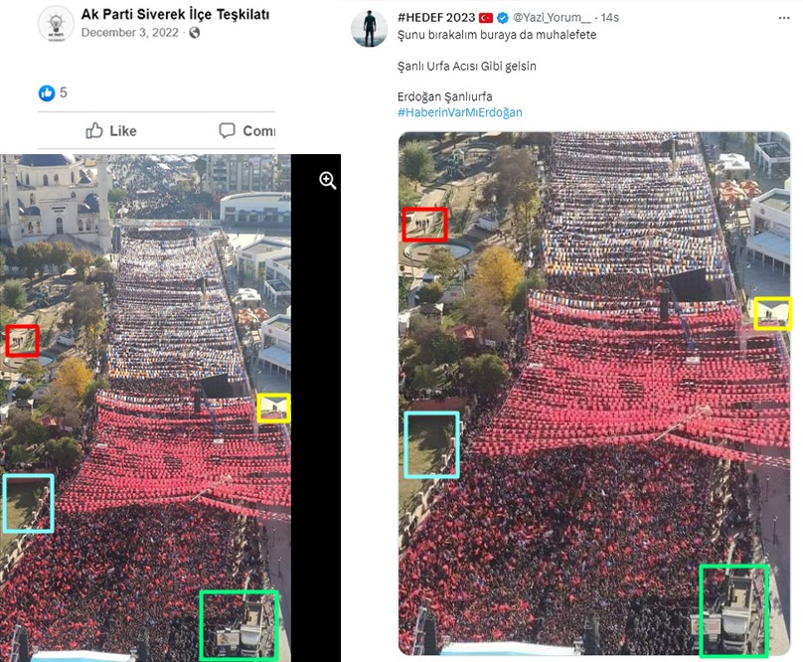
Task: Click the Turkish flag emoji in the name
Action: [x=486, y=18]
